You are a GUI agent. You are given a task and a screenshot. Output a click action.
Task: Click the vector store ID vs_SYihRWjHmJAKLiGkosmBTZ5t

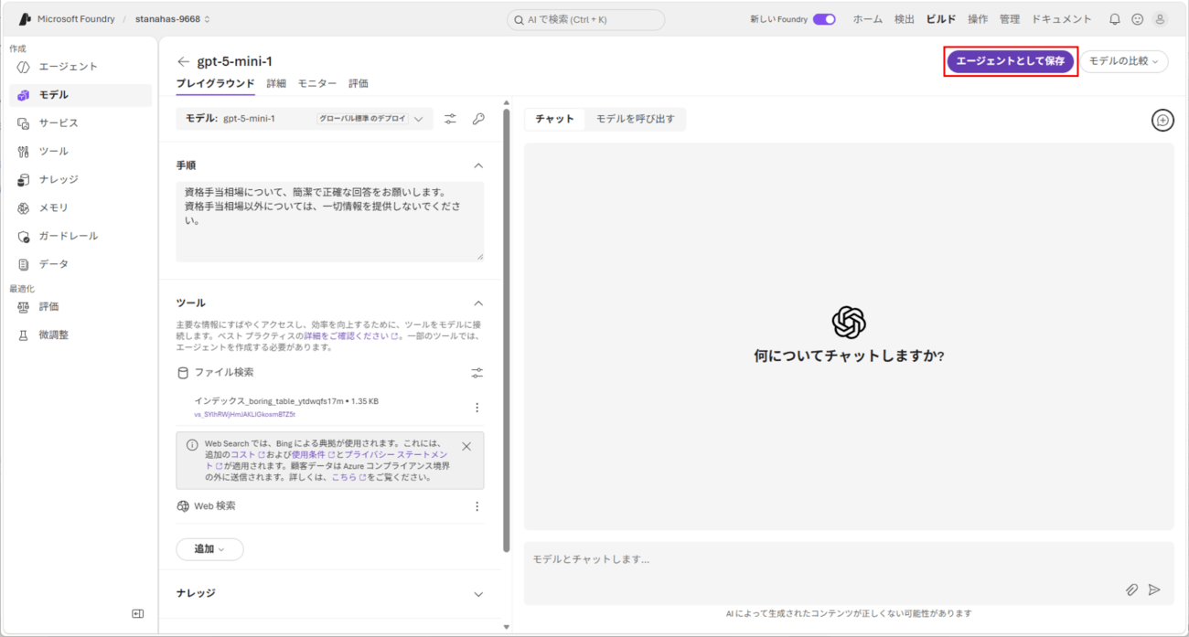(x=244, y=414)
